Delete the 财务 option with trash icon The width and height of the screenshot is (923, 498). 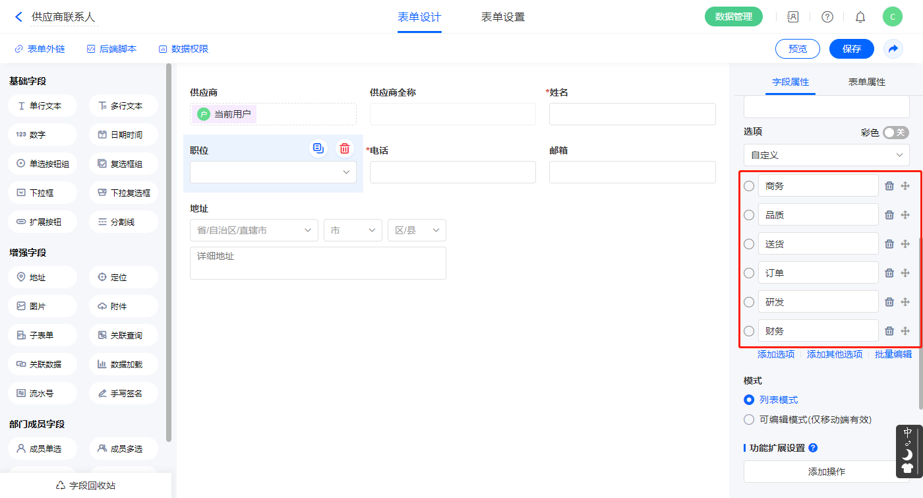coord(889,331)
